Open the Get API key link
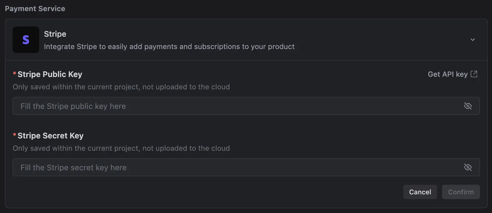 click(x=448, y=74)
